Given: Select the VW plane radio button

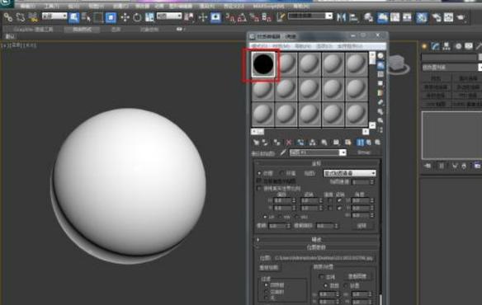Looking at the screenshot, I should coord(280,217).
